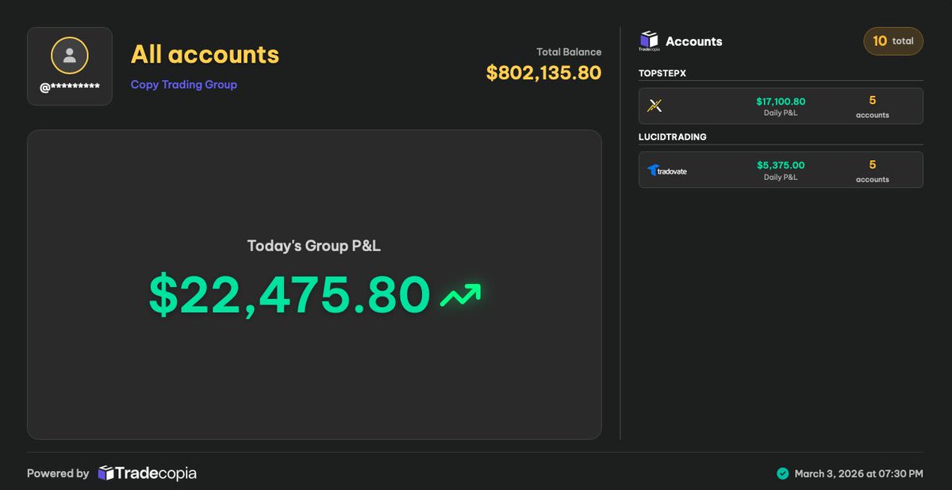The image size is (952, 490).
Task: Click the Tradecopia cube logo beside Accounts
Action: click(649, 40)
